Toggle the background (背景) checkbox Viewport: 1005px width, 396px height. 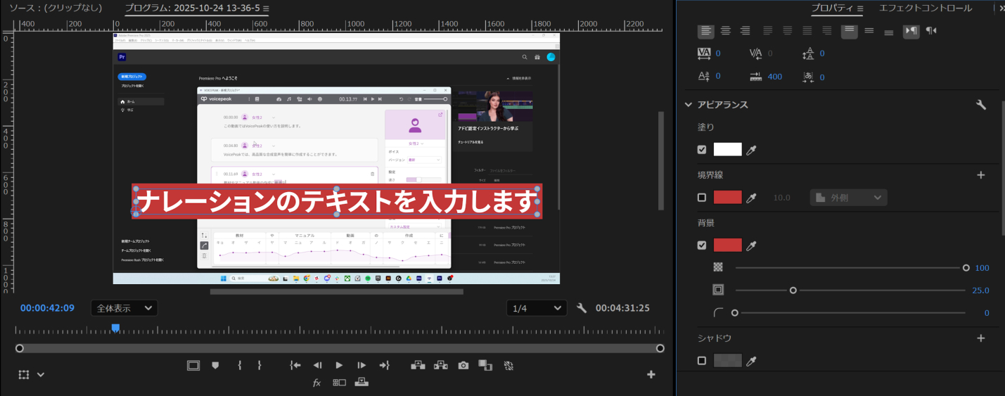[x=701, y=245]
